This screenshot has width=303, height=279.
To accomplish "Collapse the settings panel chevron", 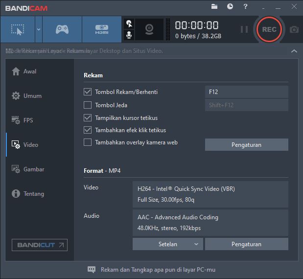I will [x=294, y=51].
